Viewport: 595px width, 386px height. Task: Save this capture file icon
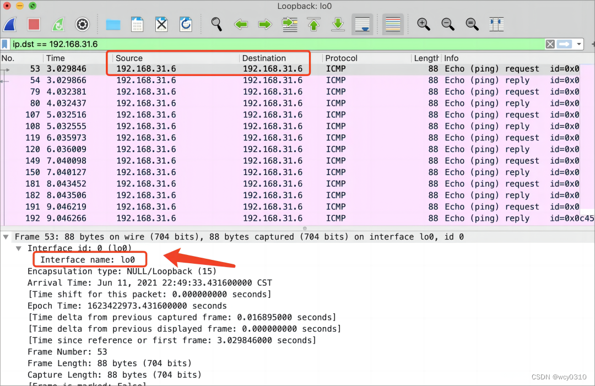pyautogui.click(x=137, y=25)
